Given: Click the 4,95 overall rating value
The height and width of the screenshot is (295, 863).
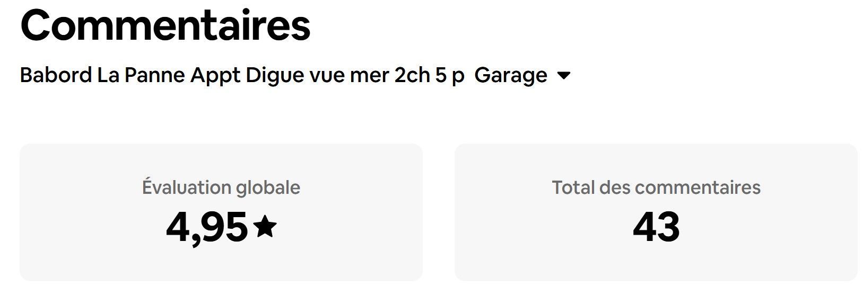Looking at the screenshot, I should click(x=207, y=227).
